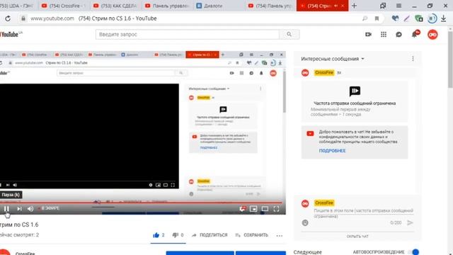Bookmark the page in address bar
The image size is (453, 255).
coord(377,18)
